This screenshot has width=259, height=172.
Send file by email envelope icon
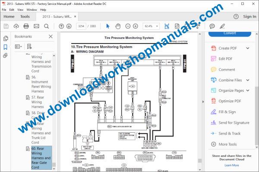(36, 26)
